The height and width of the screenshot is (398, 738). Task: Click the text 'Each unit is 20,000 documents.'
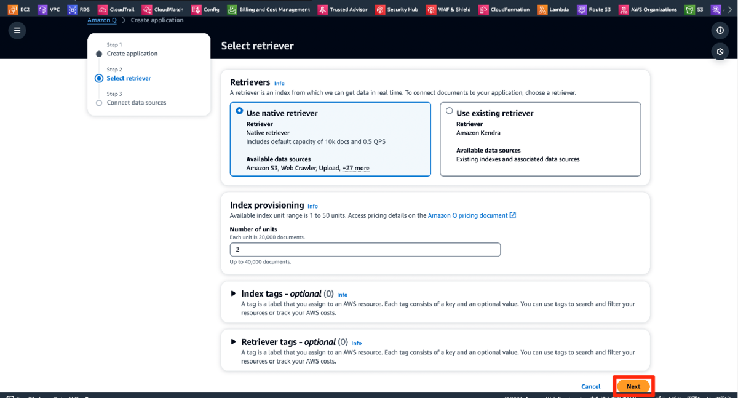[x=268, y=237]
